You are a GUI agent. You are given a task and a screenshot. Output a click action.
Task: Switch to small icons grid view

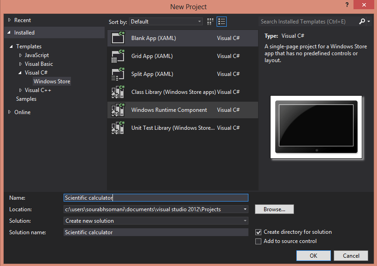pos(210,22)
